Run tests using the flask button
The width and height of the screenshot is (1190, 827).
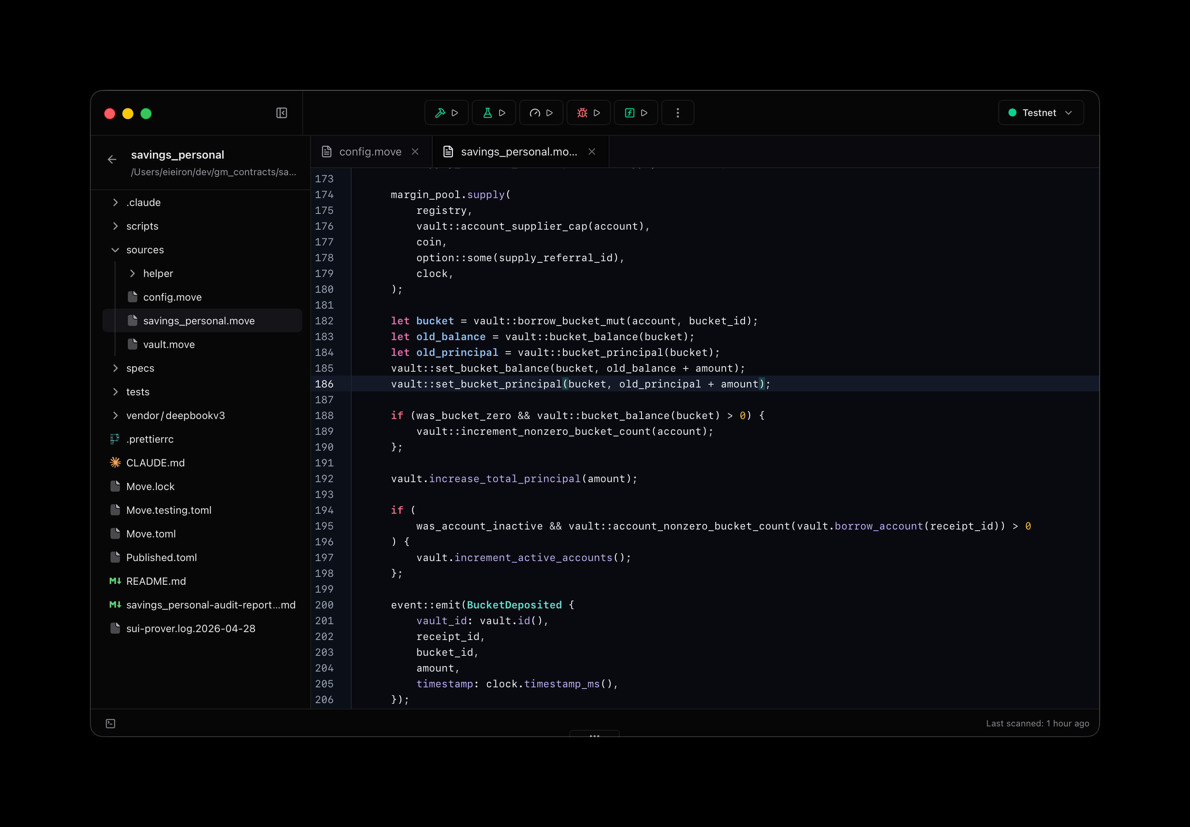494,113
